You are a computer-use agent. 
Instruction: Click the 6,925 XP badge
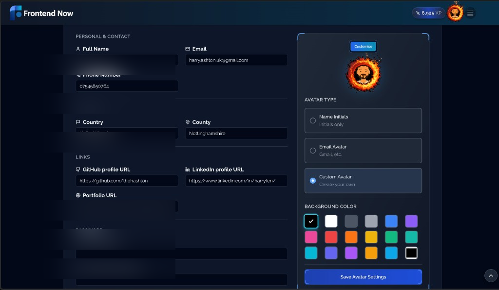(x=428, y=13)
